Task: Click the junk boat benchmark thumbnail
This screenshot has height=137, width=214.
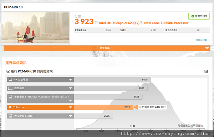Action: (x=35, y=28)
